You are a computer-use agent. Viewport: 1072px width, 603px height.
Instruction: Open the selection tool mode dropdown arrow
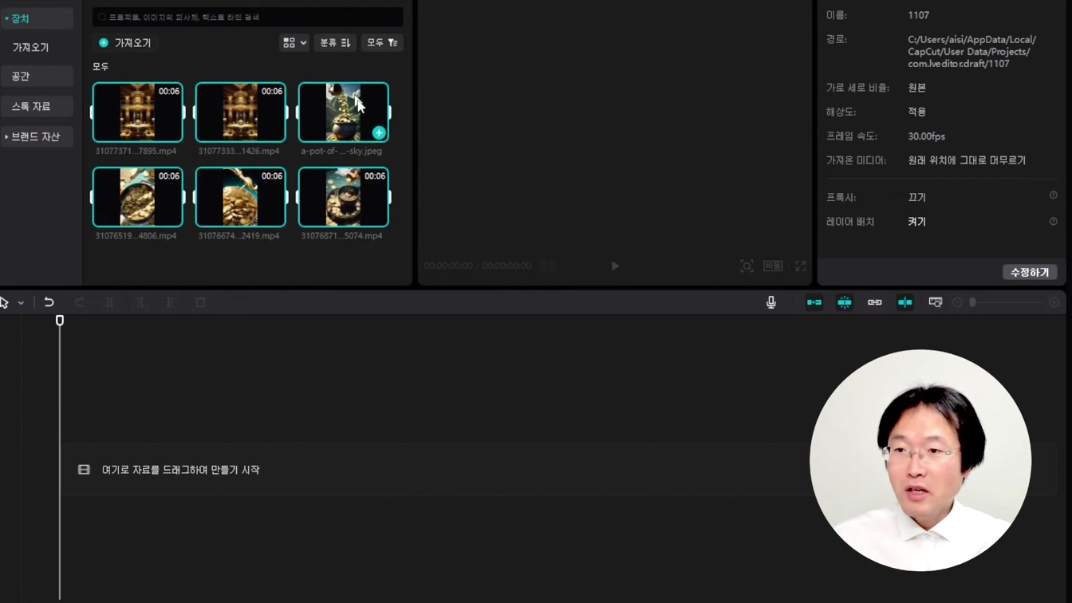(21, 303)
